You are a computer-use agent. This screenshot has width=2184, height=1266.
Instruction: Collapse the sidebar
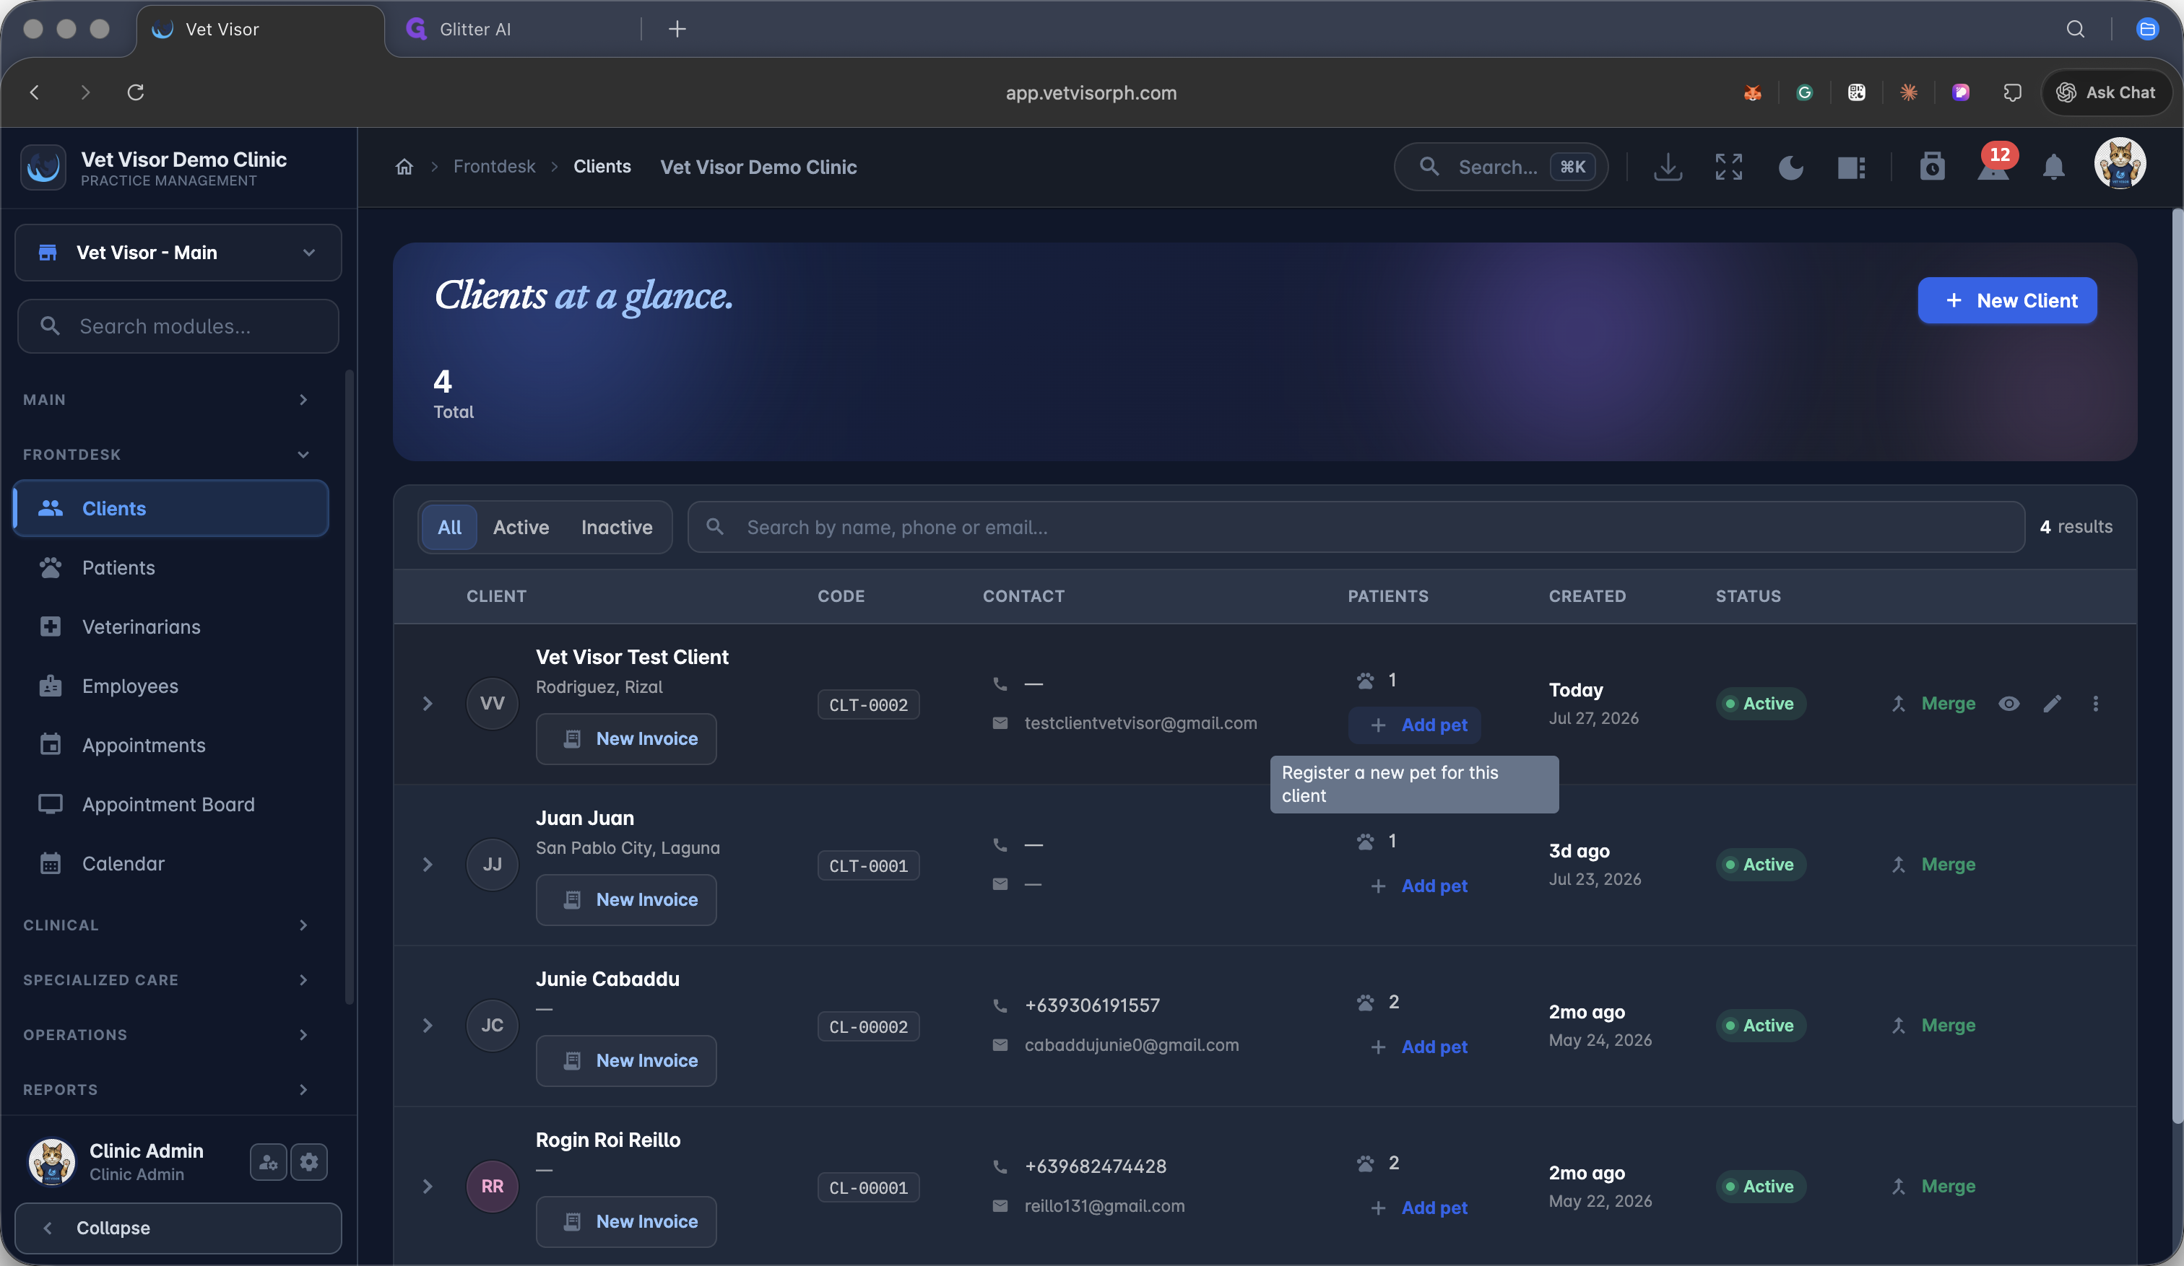[x=178, y=1228]
